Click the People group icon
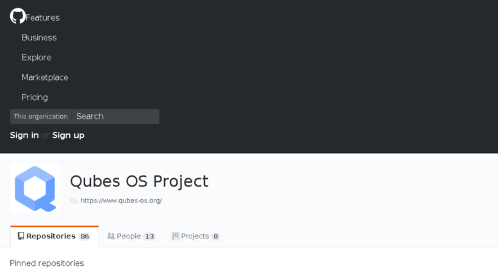The width and height of the screenshot is (498, 271). click(111, 236)
